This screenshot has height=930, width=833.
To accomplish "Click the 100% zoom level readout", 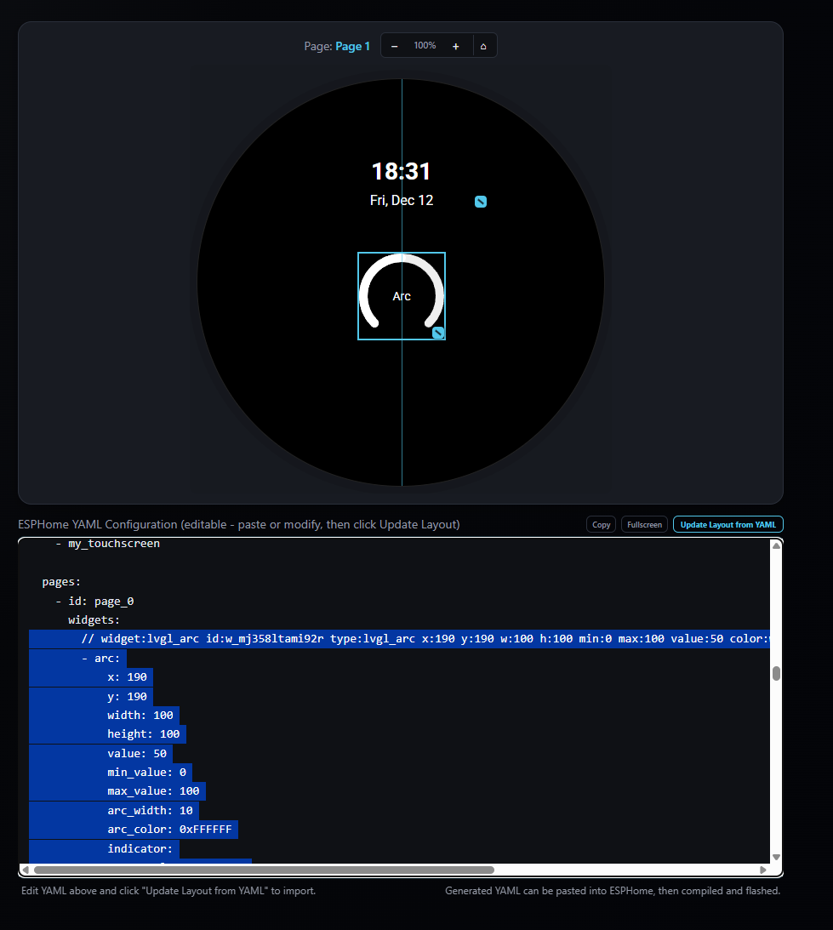I will tap(425, 46).
